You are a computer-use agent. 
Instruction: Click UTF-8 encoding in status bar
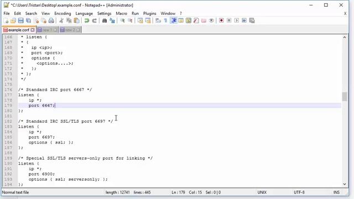tap(299, 192)
